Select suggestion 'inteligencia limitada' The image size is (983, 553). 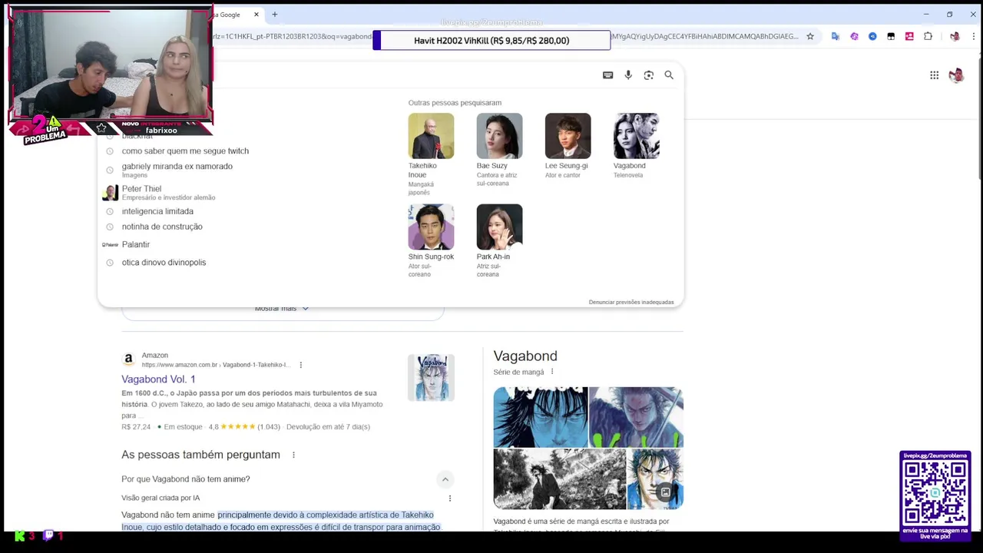point(157,211)
